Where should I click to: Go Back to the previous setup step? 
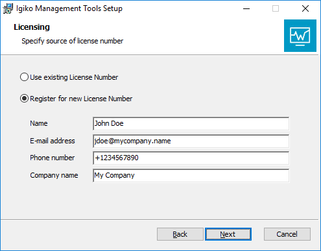pos(180,234)
